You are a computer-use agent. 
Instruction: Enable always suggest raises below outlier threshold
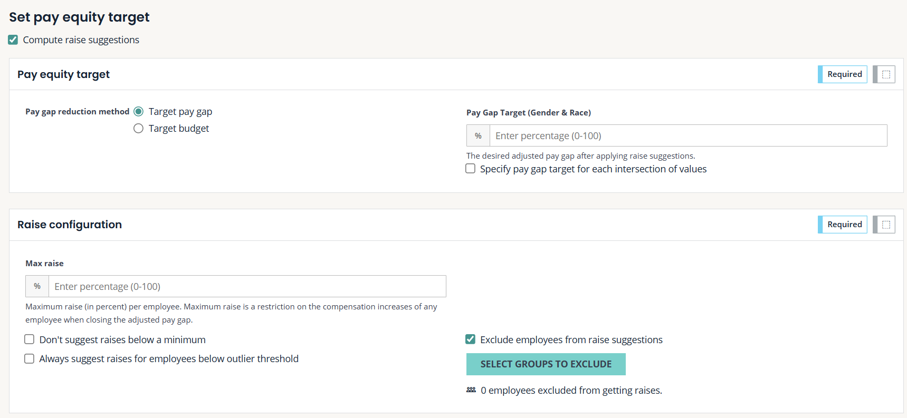30,359
